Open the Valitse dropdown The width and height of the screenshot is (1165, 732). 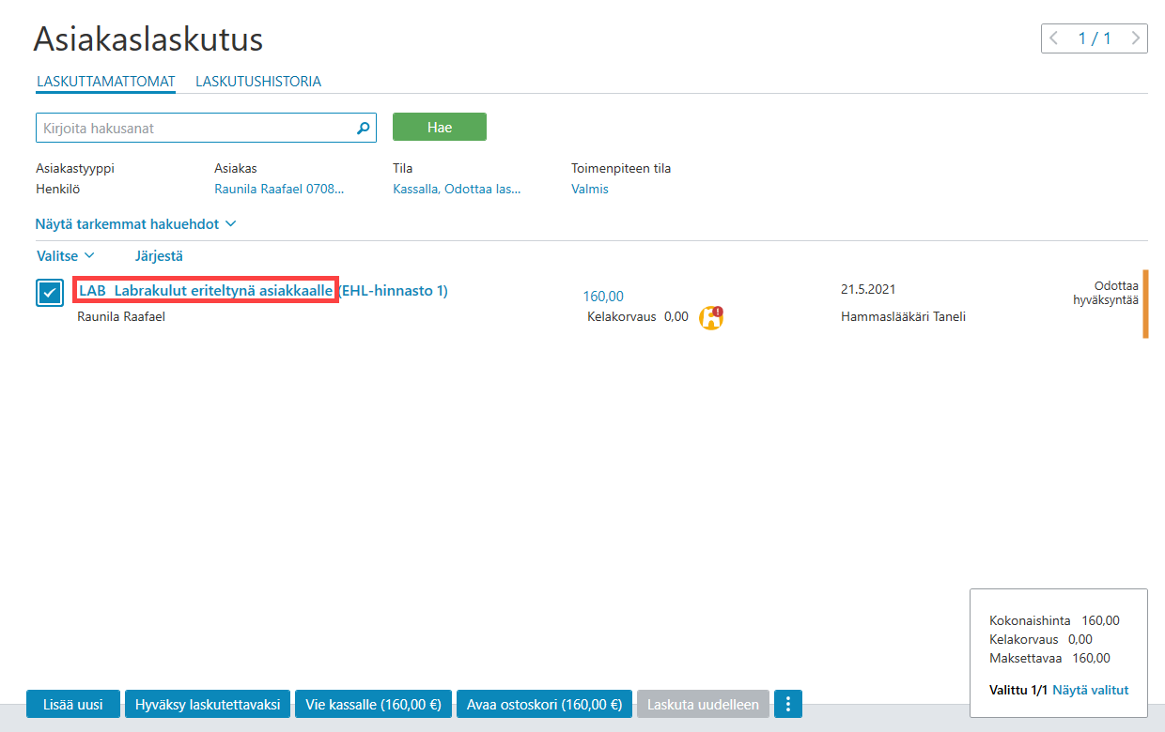pos(66,255)
